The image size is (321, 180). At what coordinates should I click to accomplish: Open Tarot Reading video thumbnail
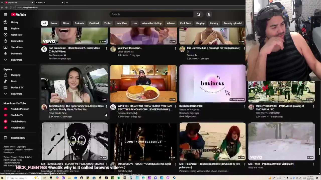click(x=74, y=84)
